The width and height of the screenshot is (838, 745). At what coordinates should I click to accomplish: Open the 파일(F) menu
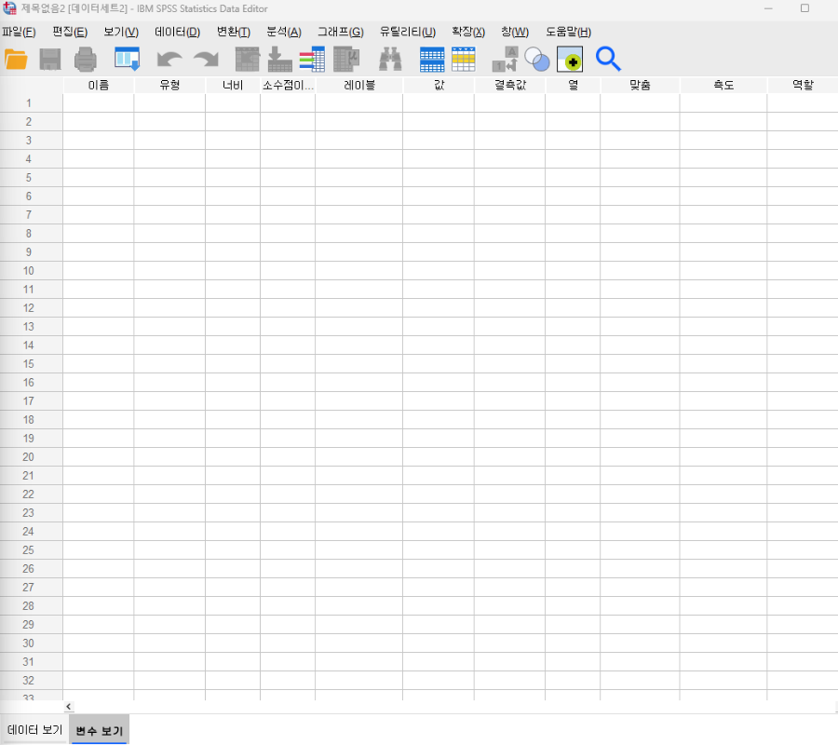pyautogui.click(x=19, y=32)
